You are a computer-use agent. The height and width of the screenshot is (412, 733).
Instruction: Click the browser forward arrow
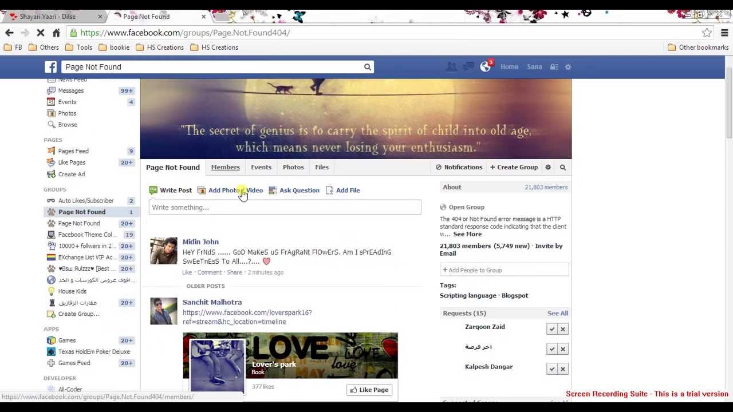click(x=25, y=33)
